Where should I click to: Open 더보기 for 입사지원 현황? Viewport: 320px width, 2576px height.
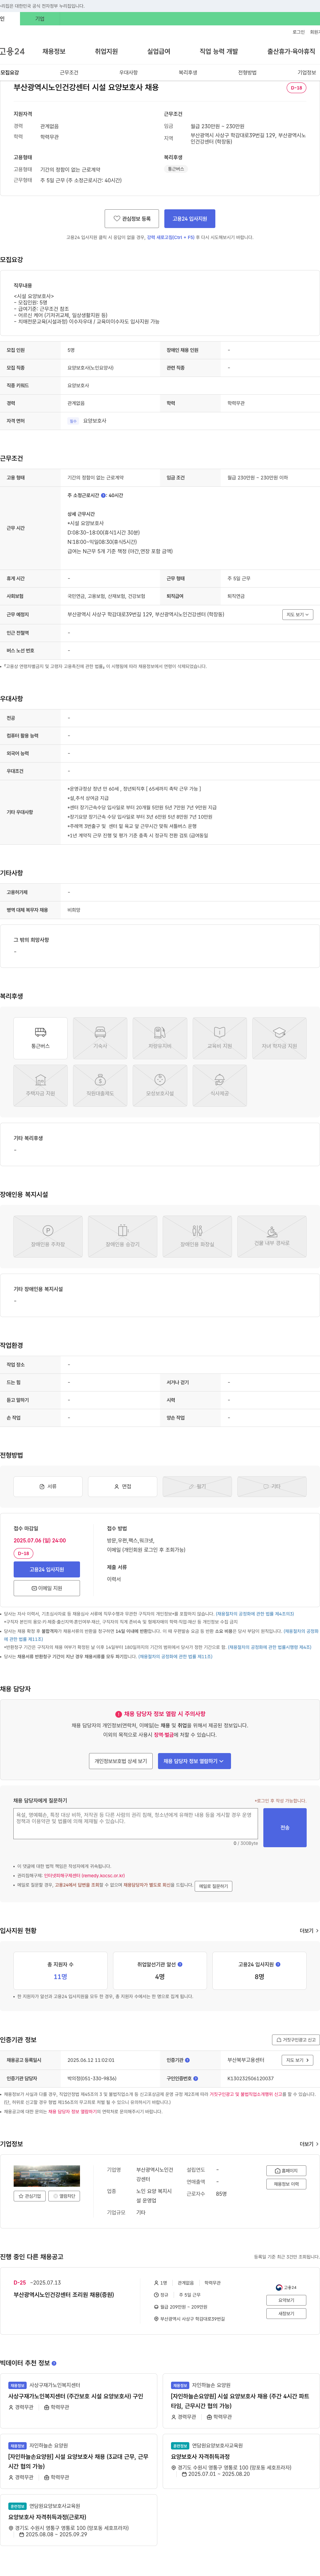(x=309, y=1931)
